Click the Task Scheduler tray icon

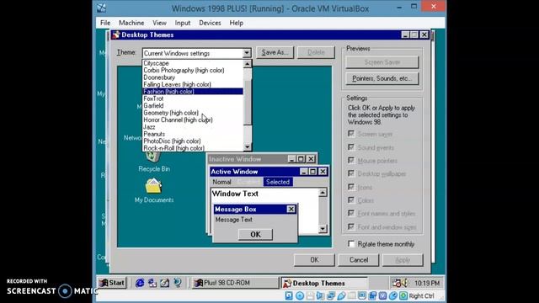tap(397, 283)
